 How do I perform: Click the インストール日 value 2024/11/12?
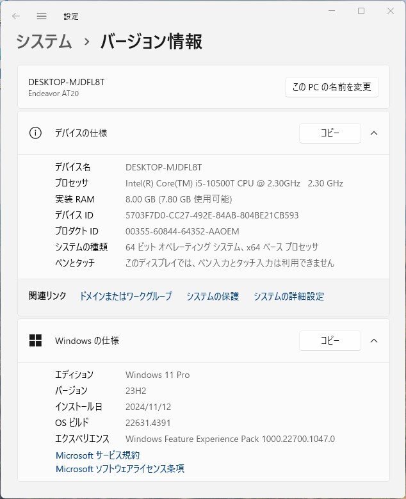(x=149, y=407)
